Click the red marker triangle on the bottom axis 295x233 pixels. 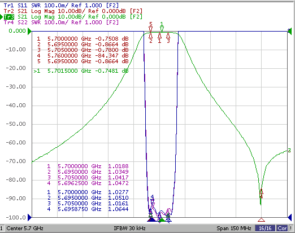tap(261, 220)
